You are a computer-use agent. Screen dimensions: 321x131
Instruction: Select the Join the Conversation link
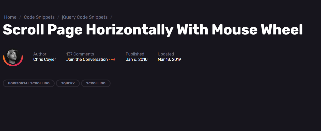click(87, 60)
